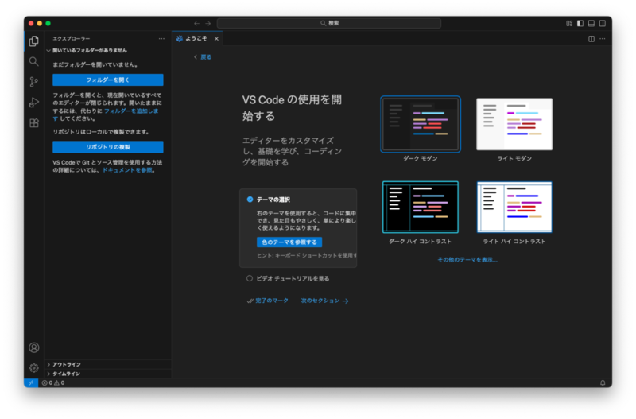Open the Run and Debug view icon
This screenshot has width=636, height=419.
[x=34, y=103]
